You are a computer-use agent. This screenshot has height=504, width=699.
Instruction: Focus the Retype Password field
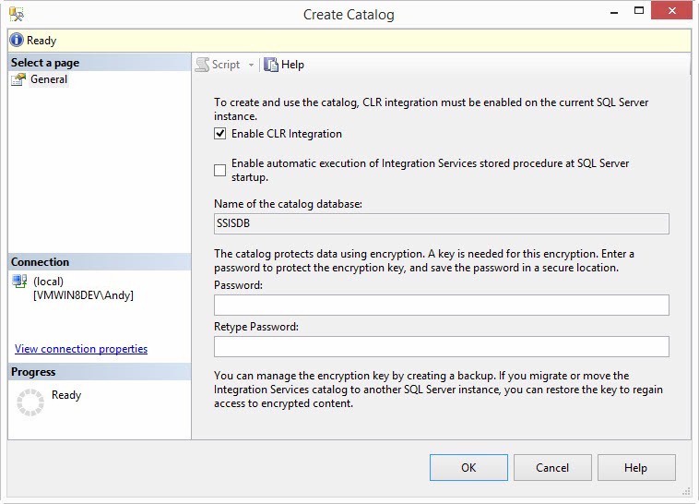tap(441, 346)
